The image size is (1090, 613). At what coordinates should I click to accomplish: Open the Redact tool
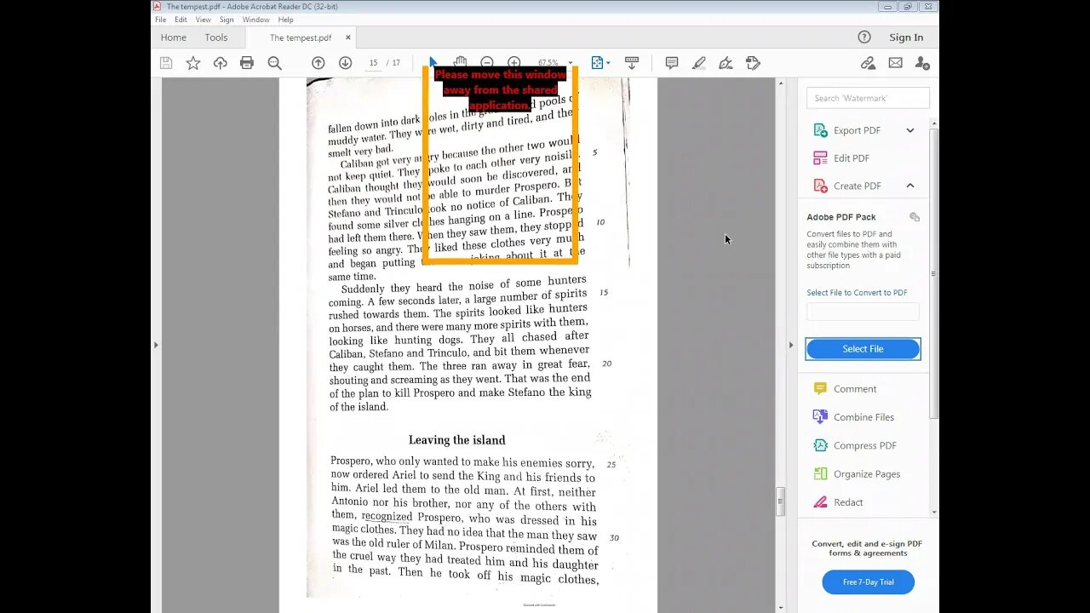pyautogui.click(x=848, y=502)
